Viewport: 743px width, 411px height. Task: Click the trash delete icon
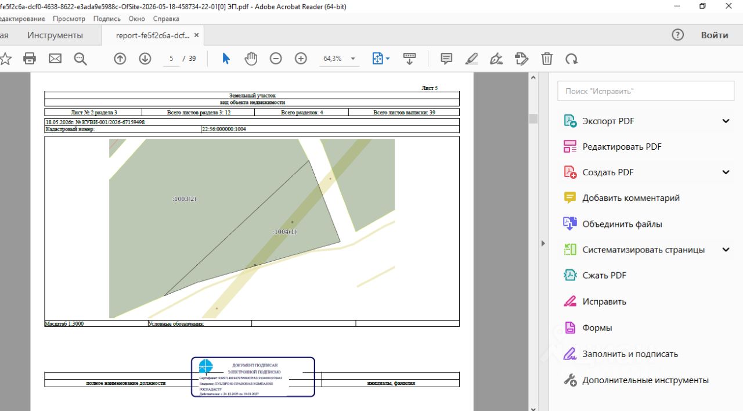pyautogui.click(x=547, y=59)
